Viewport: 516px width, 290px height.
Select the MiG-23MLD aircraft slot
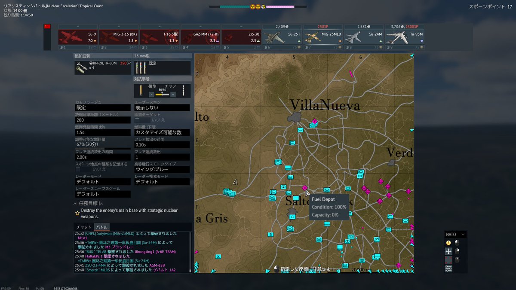[323, 37]
